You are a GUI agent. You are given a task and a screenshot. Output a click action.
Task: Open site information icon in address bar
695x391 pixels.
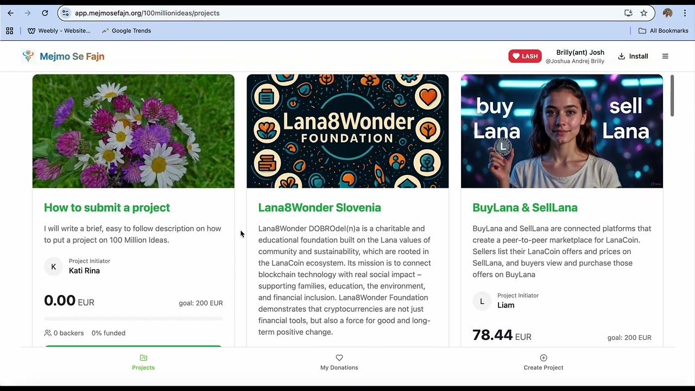[66, 13]
